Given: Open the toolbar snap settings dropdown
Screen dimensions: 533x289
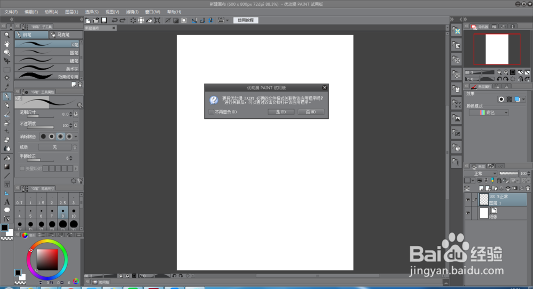Looking at the screenshot, I should pos(228,20).
